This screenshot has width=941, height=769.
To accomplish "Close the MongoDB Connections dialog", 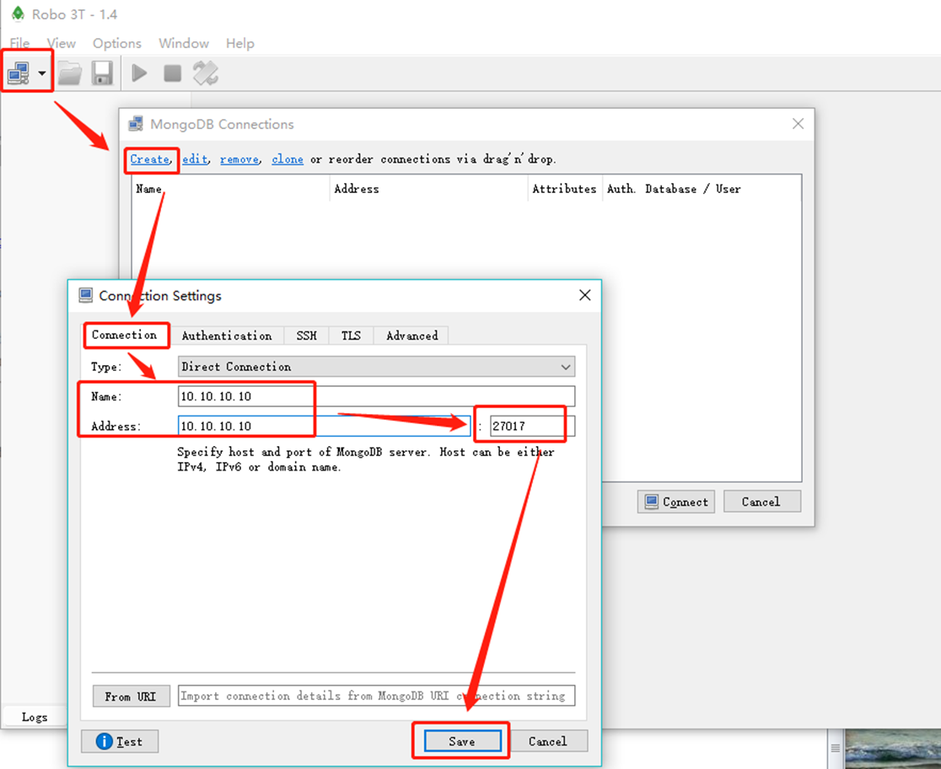I will coord(798,124).
